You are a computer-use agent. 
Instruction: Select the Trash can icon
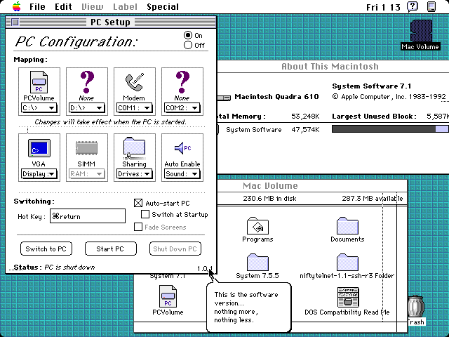(x=415, y=306)
